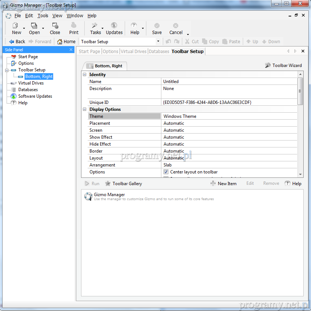
Task: Switch to the Virtual Drives tab
Action: coord(133,52)
